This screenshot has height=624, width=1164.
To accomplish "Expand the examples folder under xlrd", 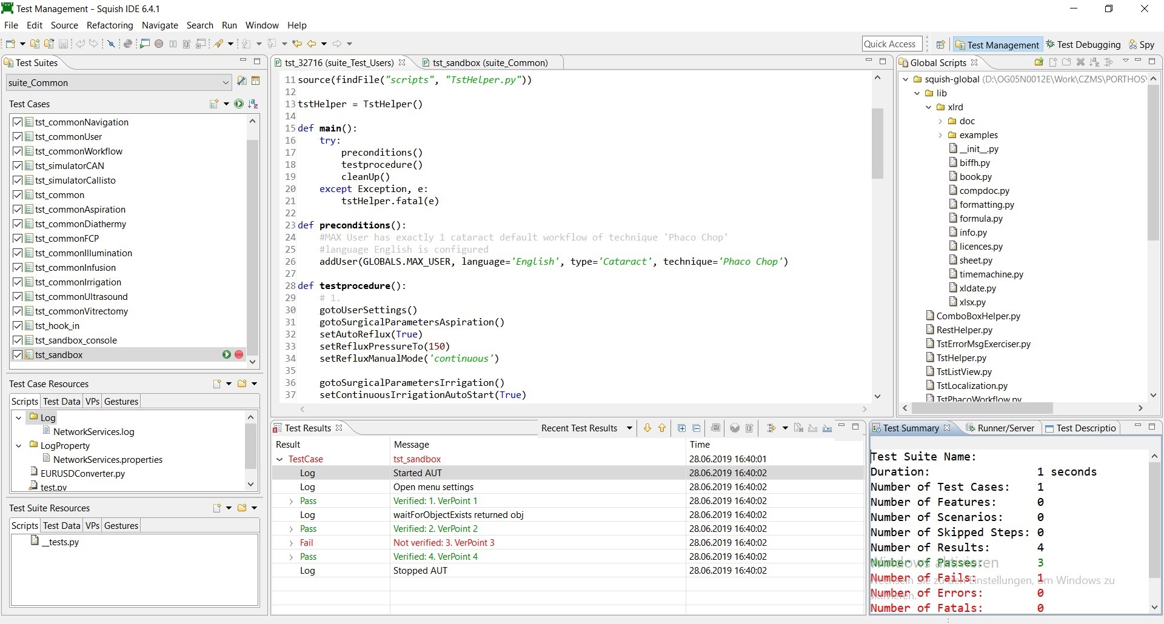I will pyautogui.click(x=940, y=134).
